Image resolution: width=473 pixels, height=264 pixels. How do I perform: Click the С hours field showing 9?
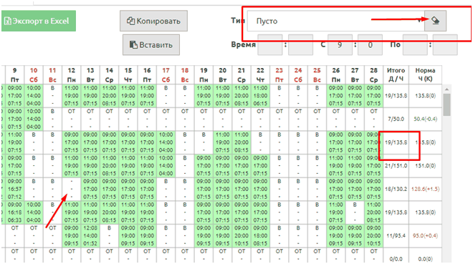click(340, 45)
